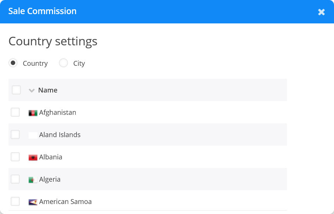Click the Afghanistan flag icon
This screenshot has height=214, width=334.
click(33, 113)
